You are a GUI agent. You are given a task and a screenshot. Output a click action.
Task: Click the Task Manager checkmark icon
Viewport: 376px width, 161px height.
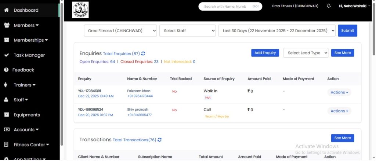point(7,55)
